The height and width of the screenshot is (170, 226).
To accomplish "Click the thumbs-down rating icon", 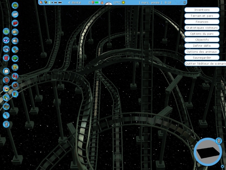I will coord(93,3).
